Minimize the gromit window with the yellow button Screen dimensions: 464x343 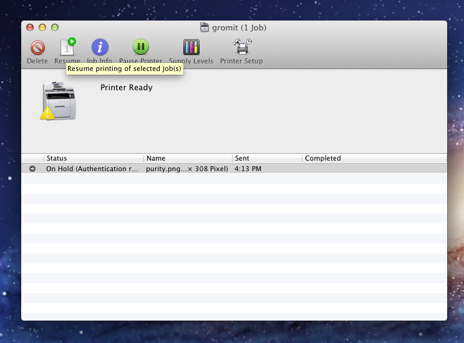42,27
